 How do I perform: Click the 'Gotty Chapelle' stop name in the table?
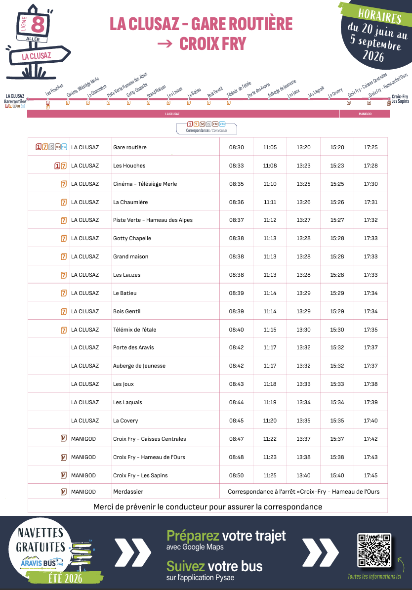click(x=132, y=239)
